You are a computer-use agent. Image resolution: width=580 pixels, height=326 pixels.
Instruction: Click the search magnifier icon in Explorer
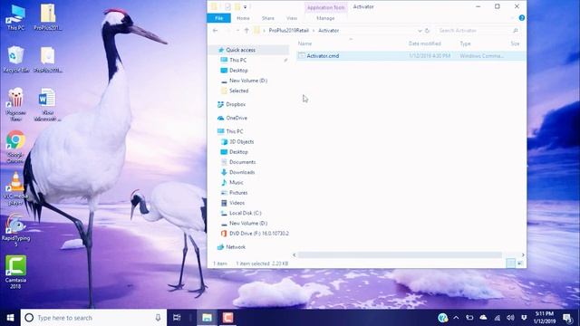tap(516, 31)
